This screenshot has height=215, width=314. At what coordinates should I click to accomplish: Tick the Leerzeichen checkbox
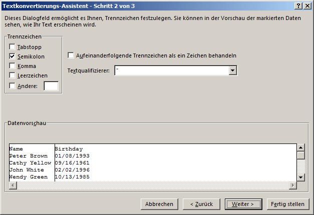[x=12, y=75]
